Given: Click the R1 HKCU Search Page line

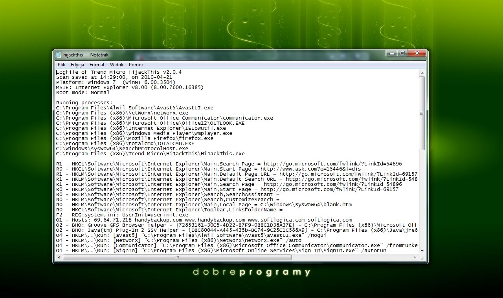Looking at the screenshot, I should (229, 164).
